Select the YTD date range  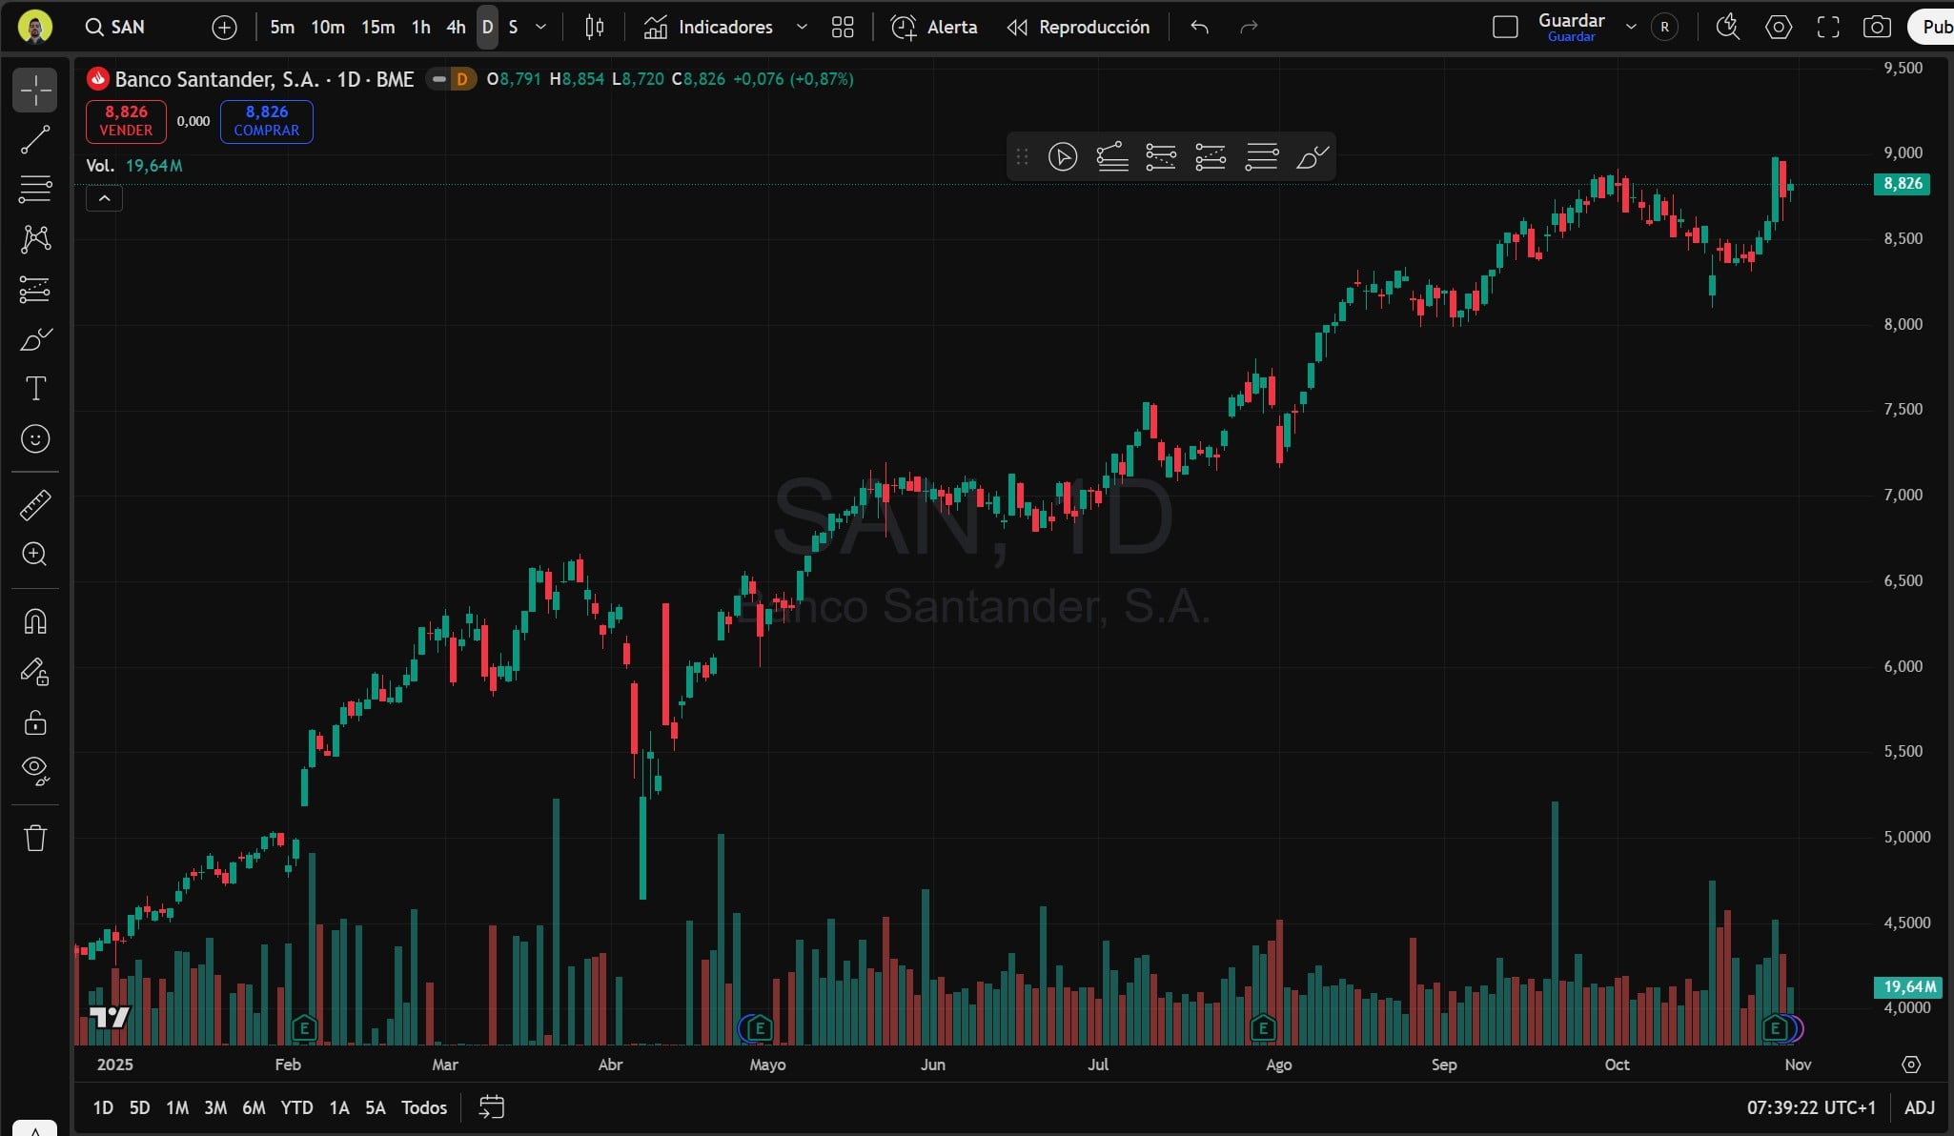point(296,1107)
